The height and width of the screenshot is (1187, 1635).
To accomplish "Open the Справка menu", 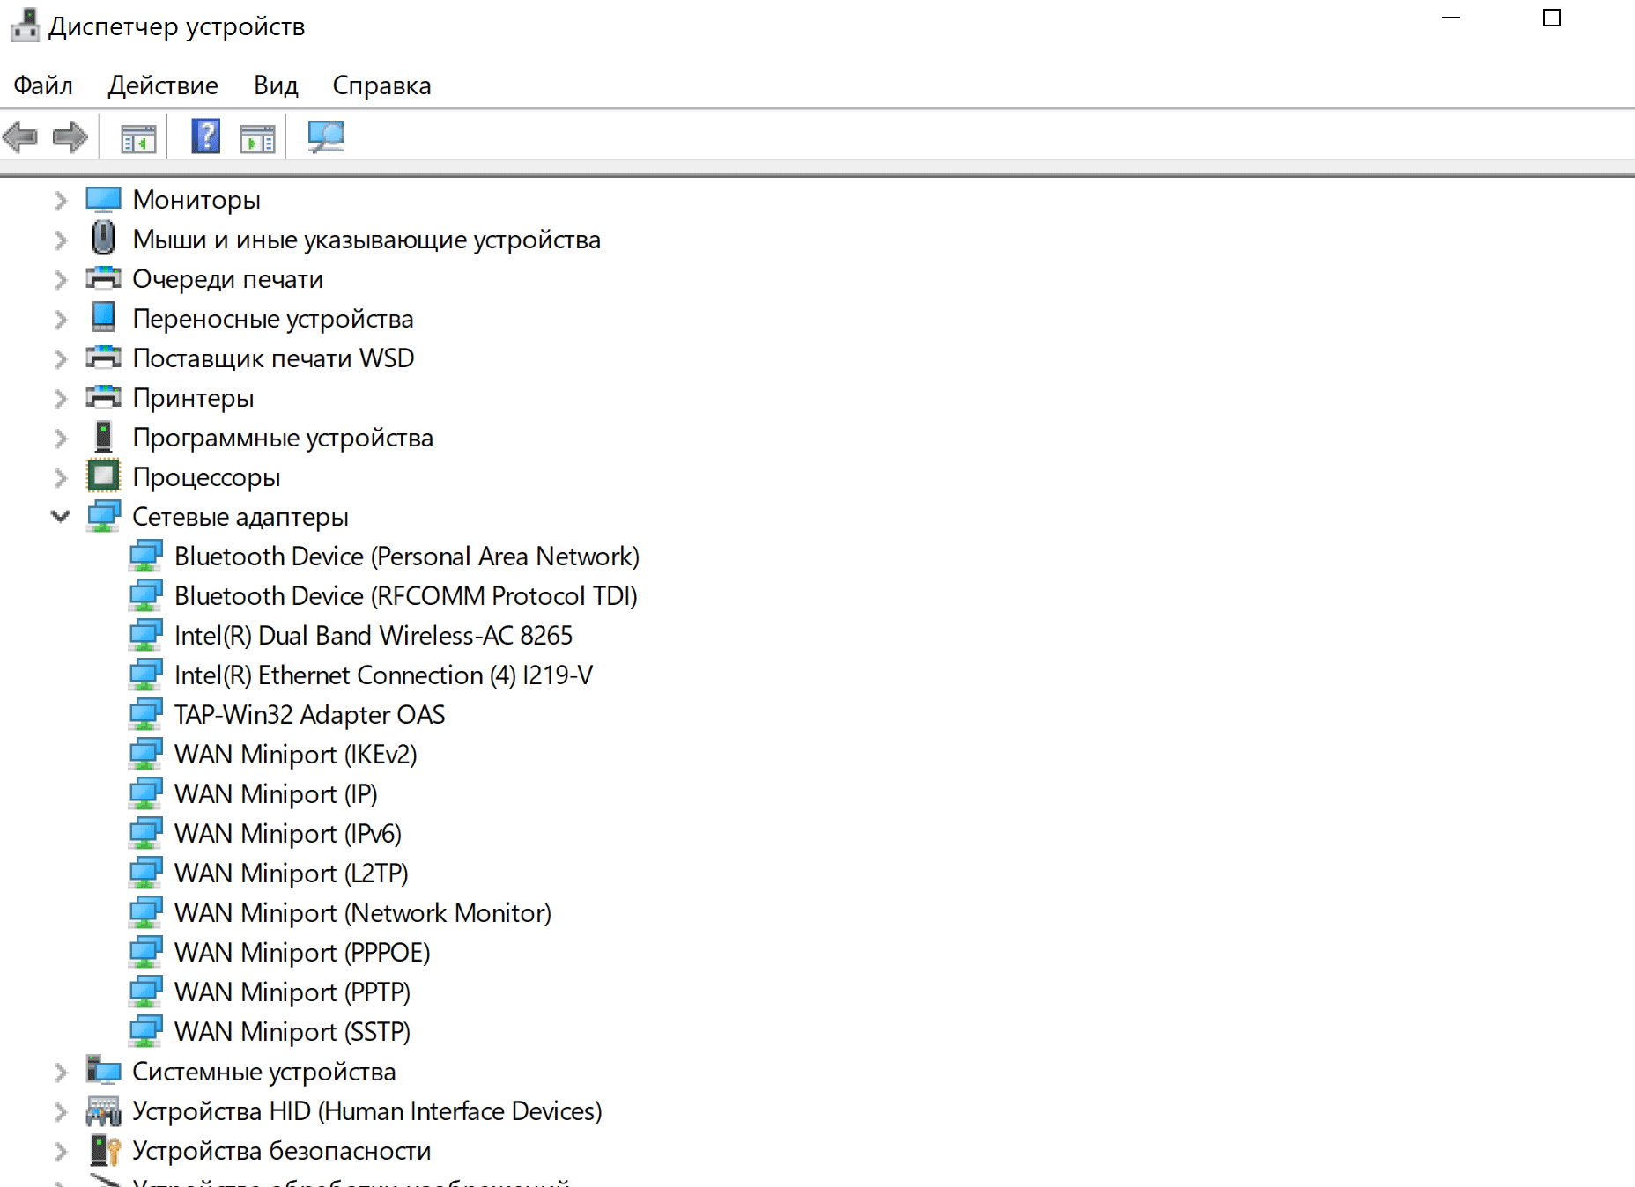I will click(381, 85).
